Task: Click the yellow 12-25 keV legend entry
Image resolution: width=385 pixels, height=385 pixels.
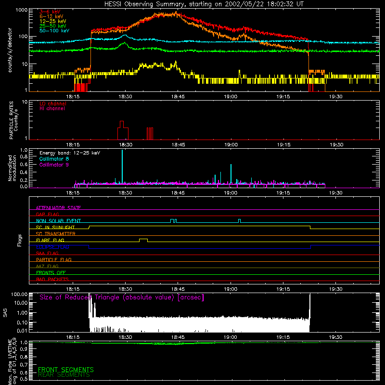Action: tap(53, 21)
